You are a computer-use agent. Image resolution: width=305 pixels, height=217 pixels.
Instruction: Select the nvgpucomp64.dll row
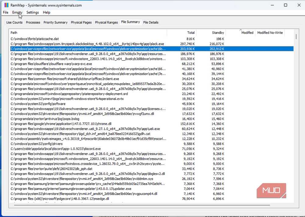[x=152, y=194]
